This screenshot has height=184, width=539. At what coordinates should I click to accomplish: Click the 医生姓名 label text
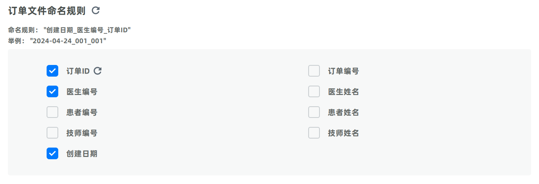point(344,92)
